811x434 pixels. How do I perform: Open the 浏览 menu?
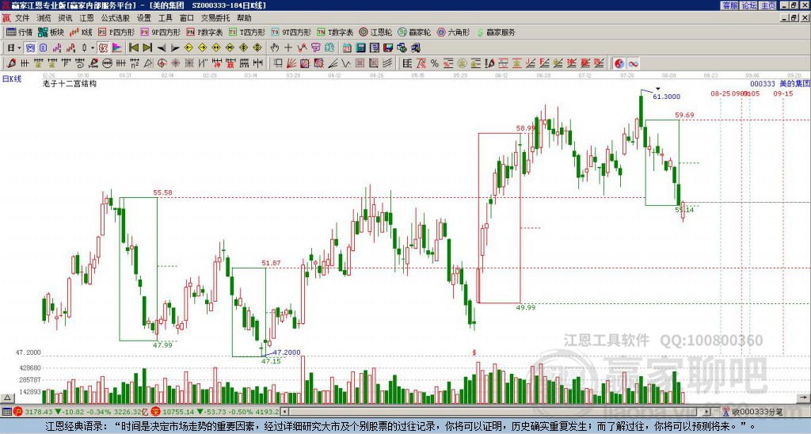click(44, 18)
